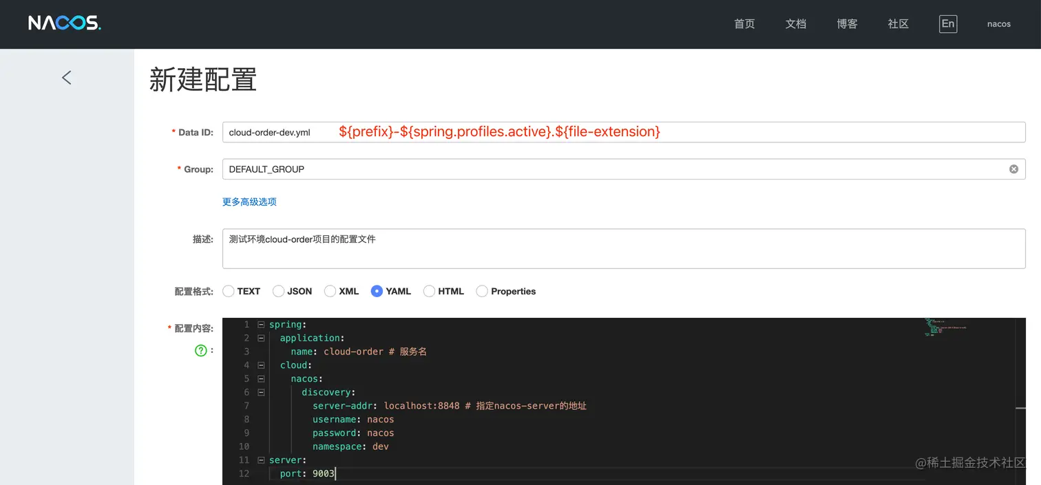The width and height of the screenshot is (1041, 485).
Task: Click the 新建配置 page heading
Action: point(203,80)
